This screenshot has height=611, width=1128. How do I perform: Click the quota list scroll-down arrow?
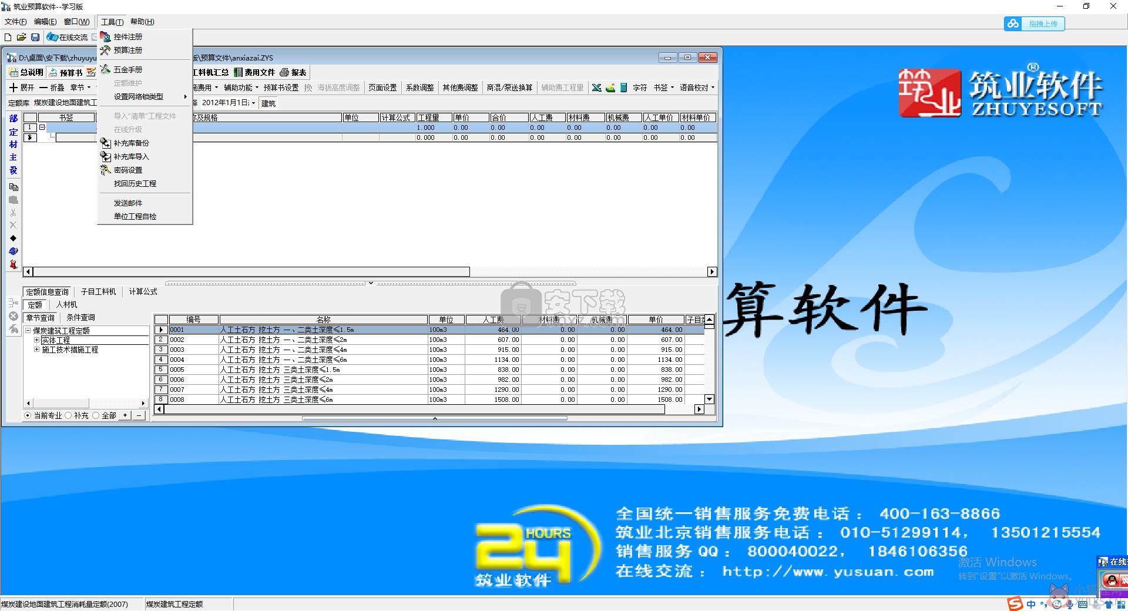click(709, 399)
